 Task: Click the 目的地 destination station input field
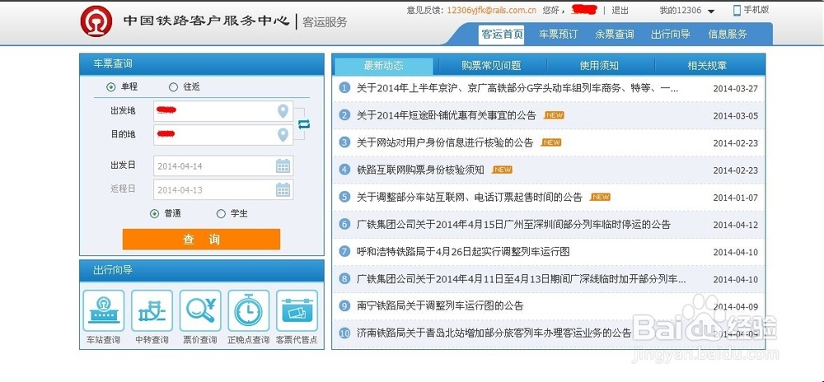(223, 135)
